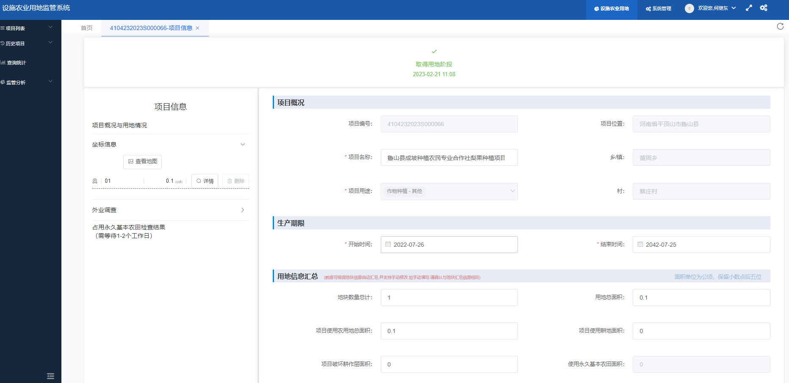Click the 取得用地阶段 stage step
The height and width of the screenshot is (383, 789).
(434, 64)
